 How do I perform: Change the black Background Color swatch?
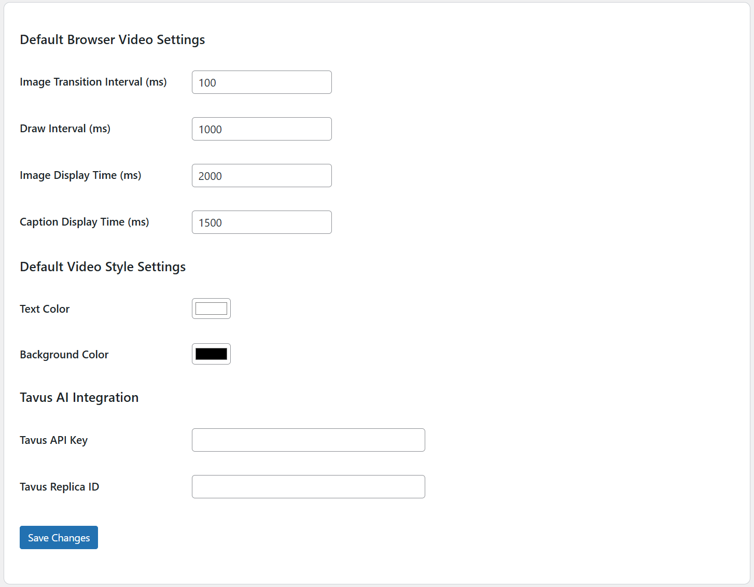tap(211, 354)
